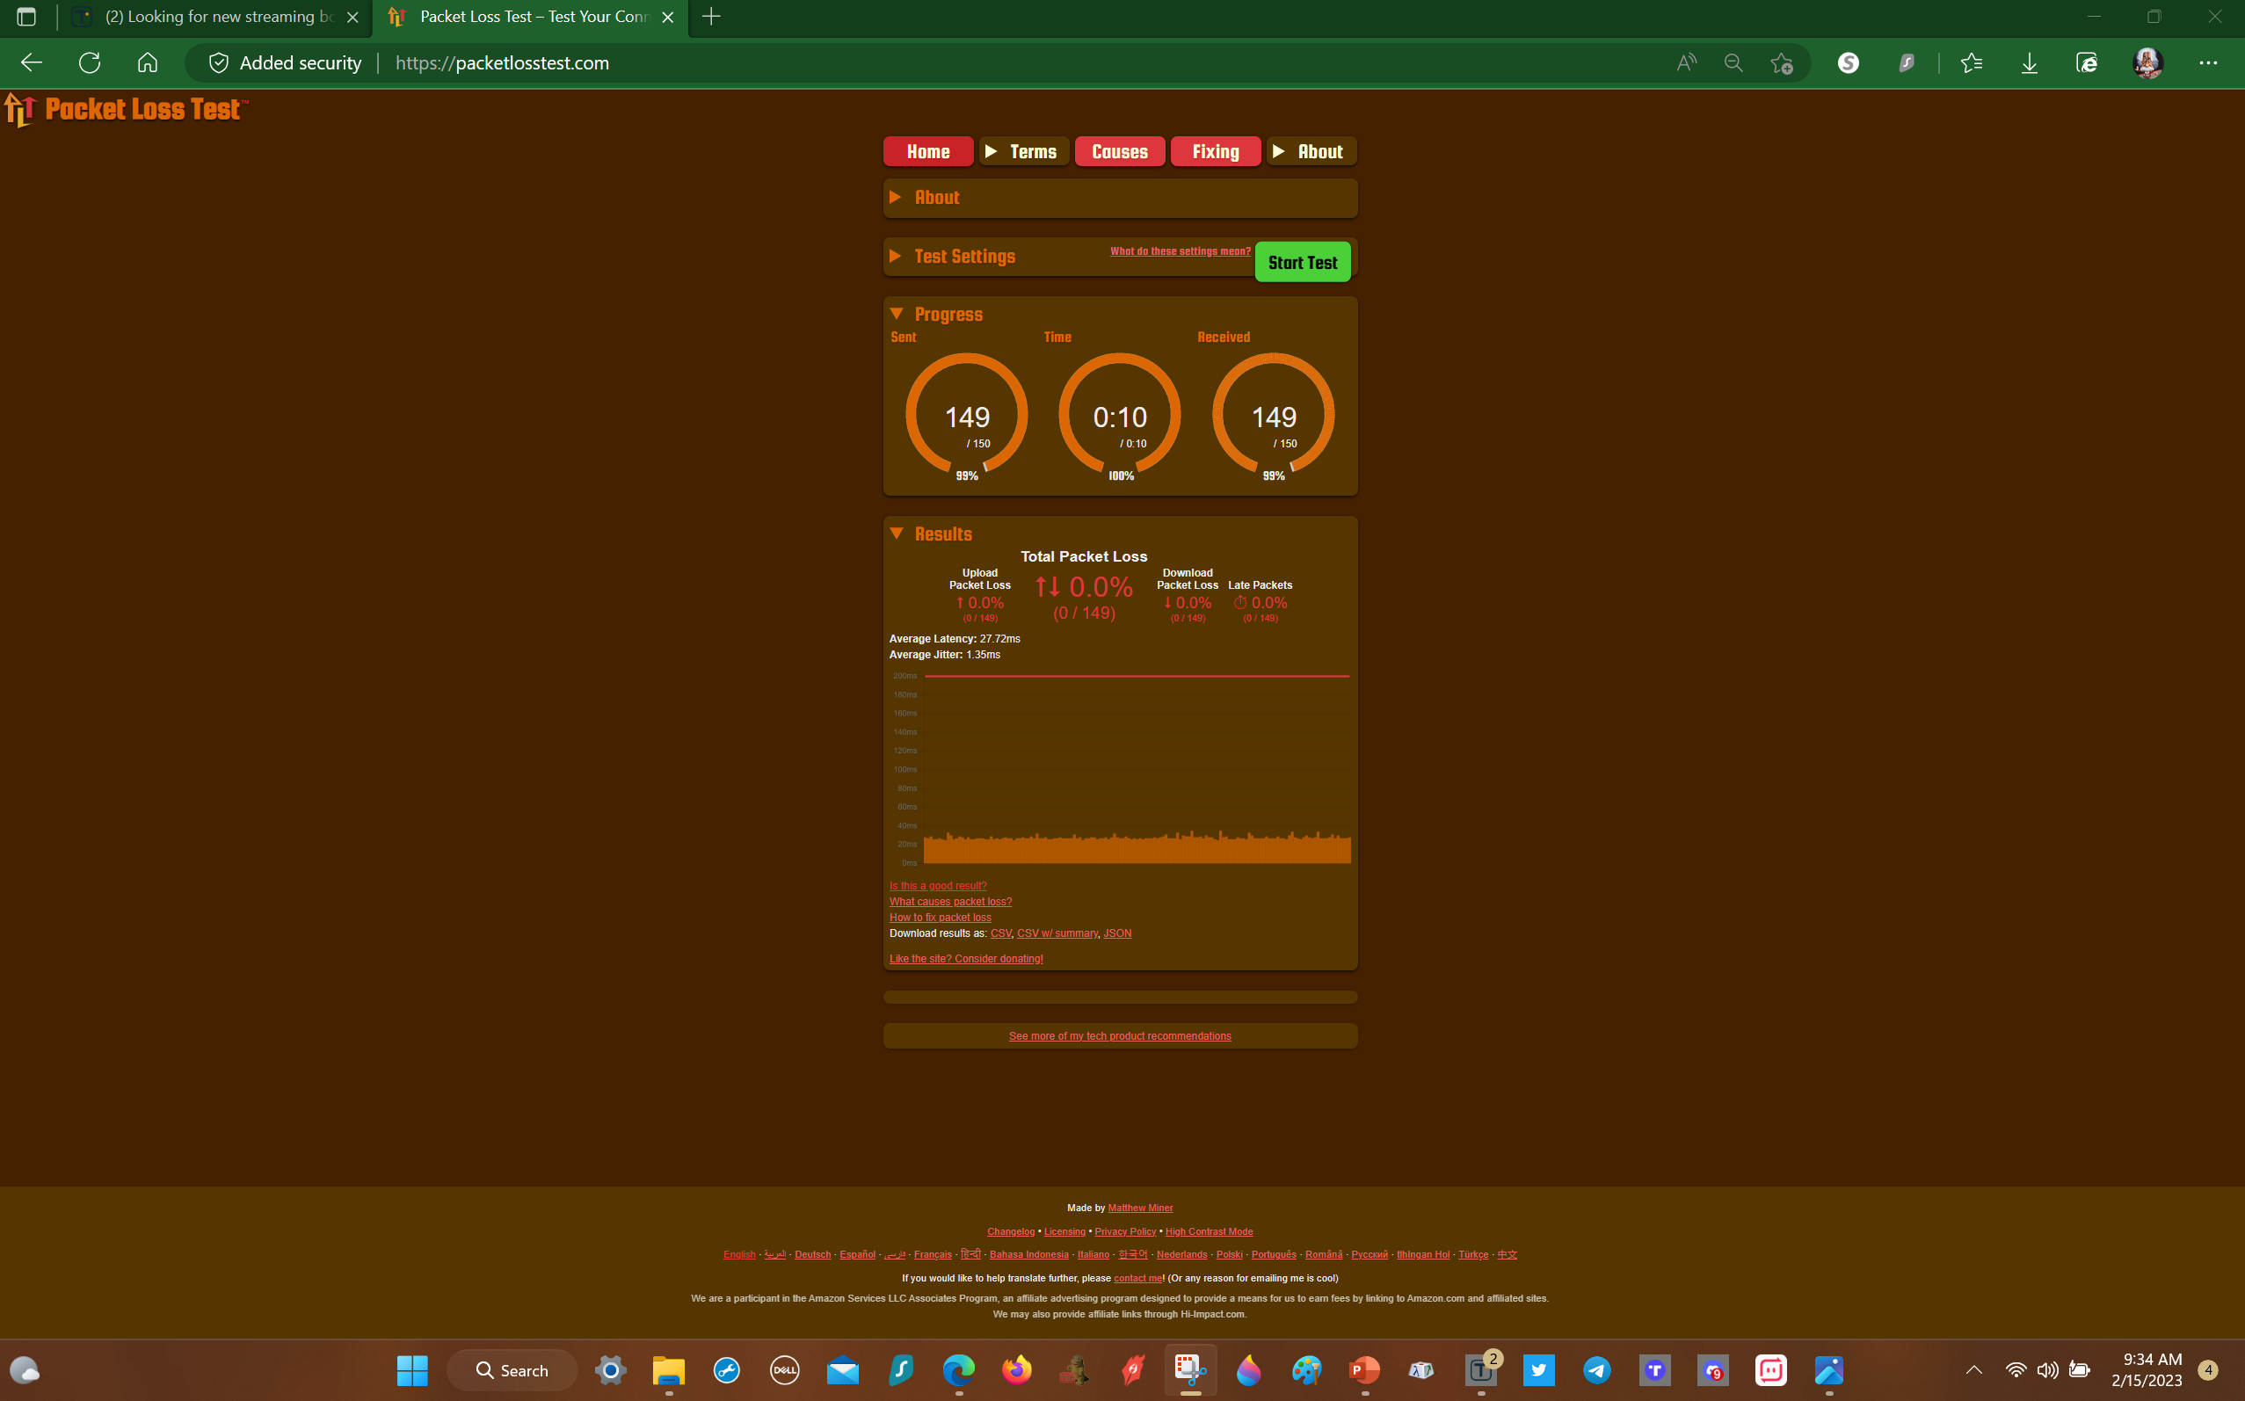Open the browser home page
The height and width of the screenshot is (1401, 2245).
click(147, 62)
